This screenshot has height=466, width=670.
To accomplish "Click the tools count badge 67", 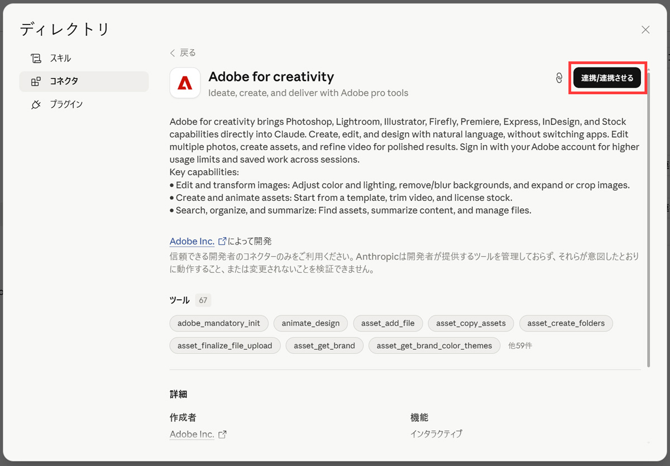I will click(x=203, y=300).
